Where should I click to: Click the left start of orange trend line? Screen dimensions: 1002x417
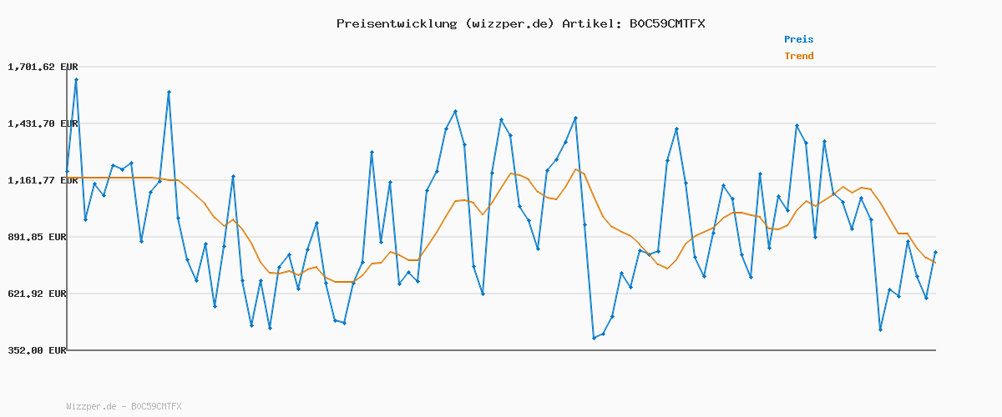pos(67,178)
